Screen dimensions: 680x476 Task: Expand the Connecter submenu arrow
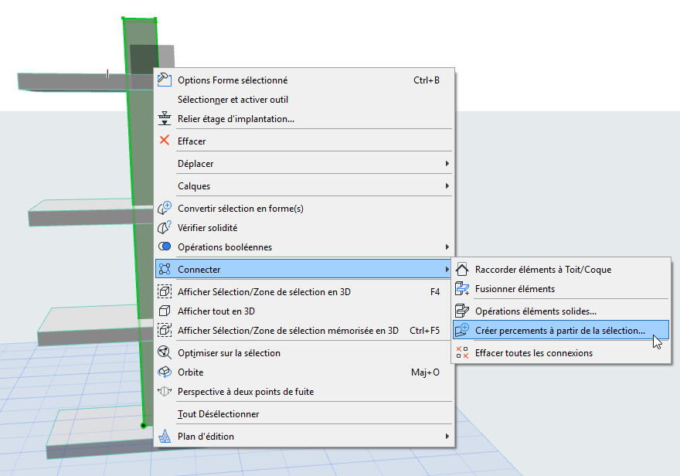click(x=447, y=269)
